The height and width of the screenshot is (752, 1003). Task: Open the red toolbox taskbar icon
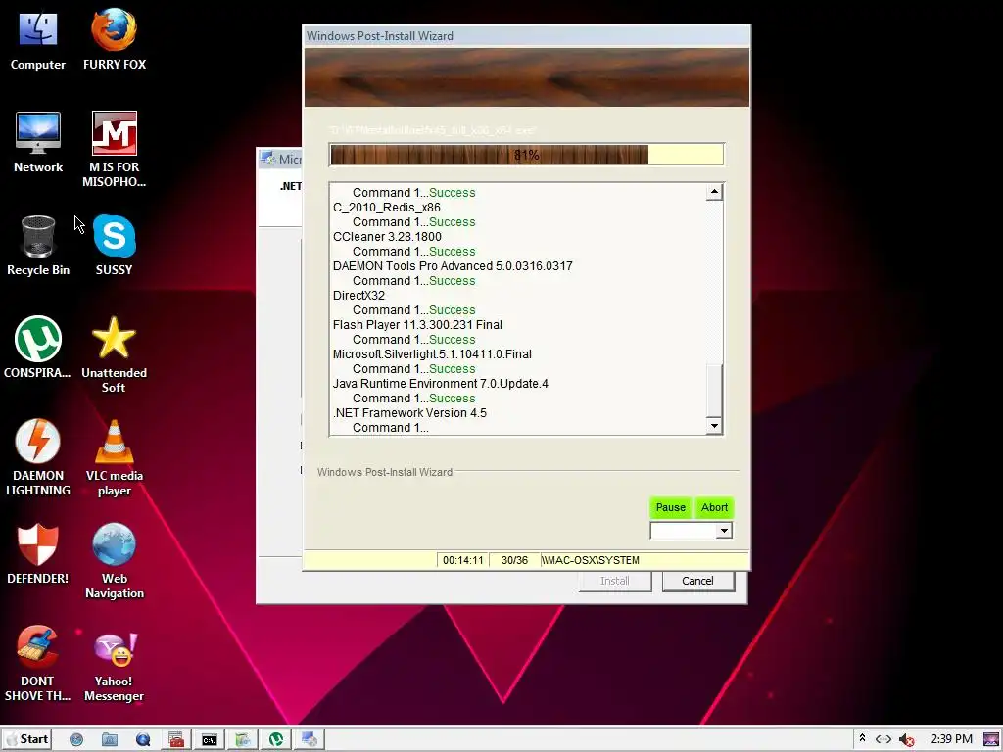pos(176,740)
